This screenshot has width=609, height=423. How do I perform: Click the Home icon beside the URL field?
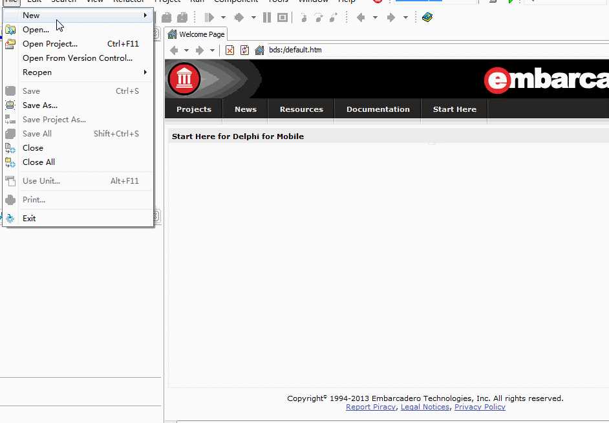point(259,50)
